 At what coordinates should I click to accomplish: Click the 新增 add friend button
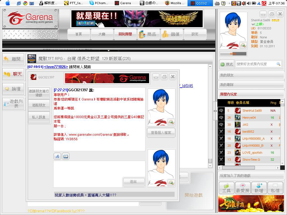(x=259, y=188)
